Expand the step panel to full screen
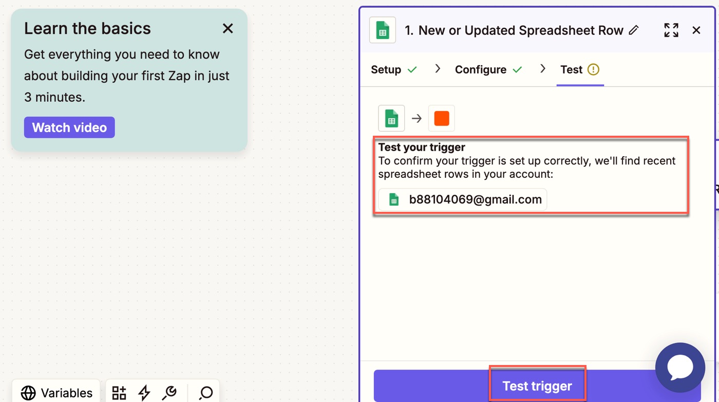The height and width of the screenshot is (402, 719). click(671, 30)
